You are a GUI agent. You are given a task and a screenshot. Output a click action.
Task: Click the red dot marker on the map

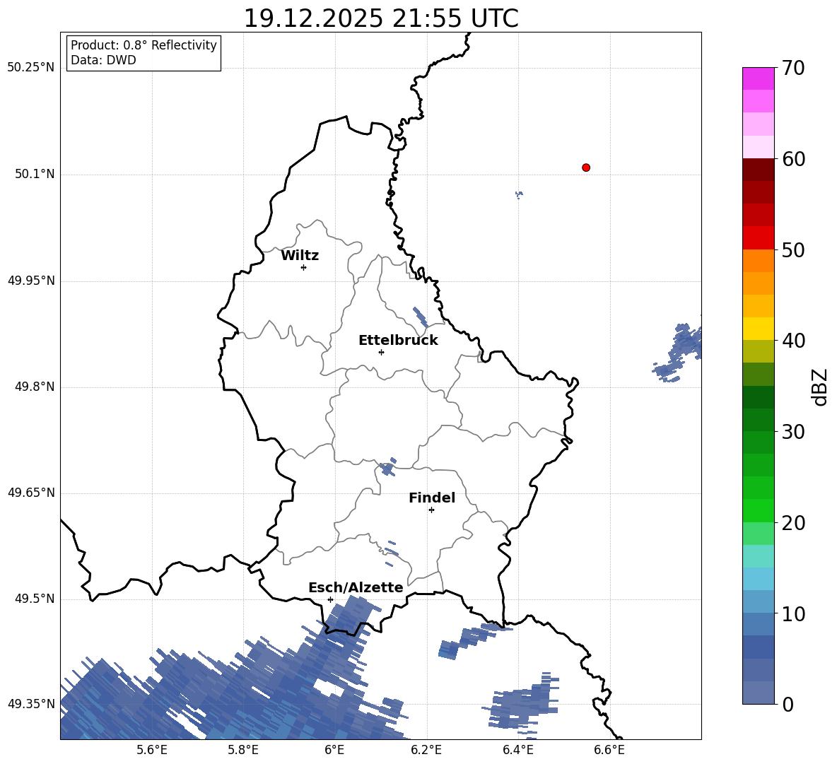(x=586, y=168)
